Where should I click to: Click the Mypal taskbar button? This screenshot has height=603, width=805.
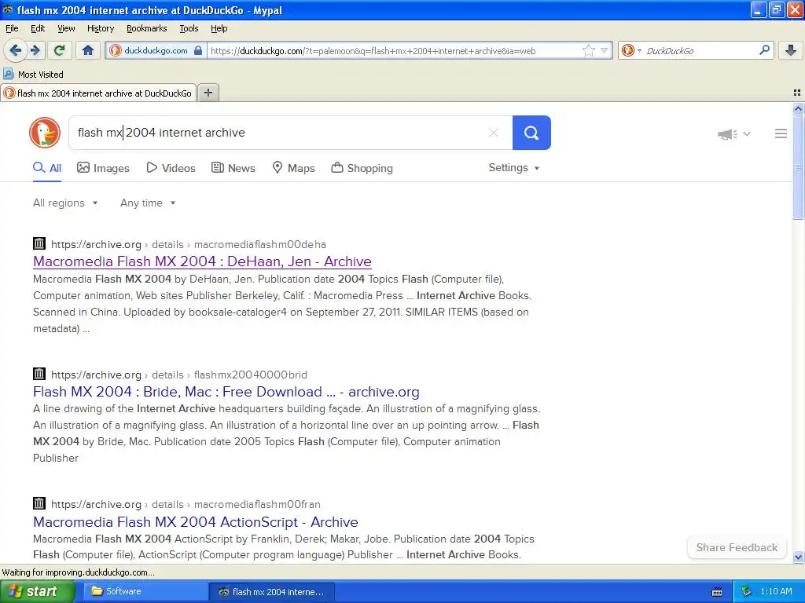[x=272, y=592]
